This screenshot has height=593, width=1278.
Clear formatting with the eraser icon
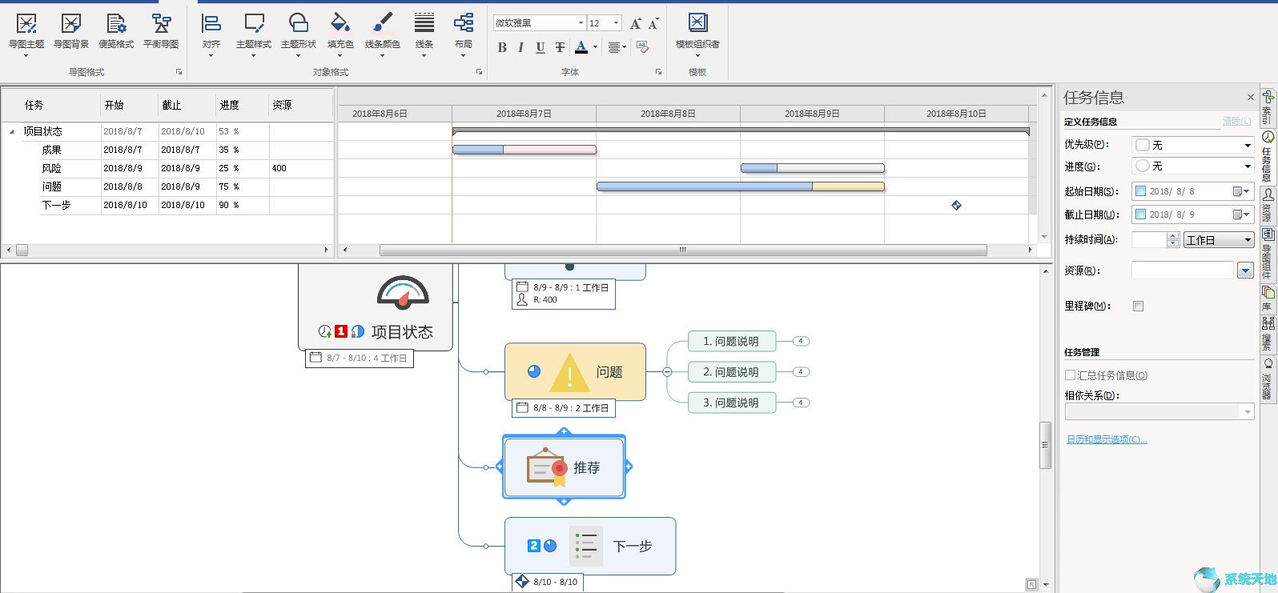coord(642,47)
